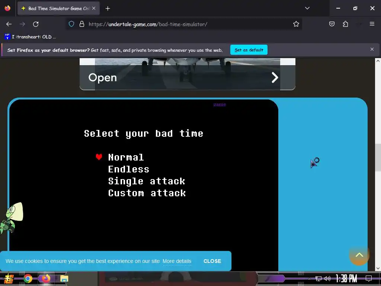Screen dimensions: 381x286
Task: Click the small purple game link
Action: point(220,105)
